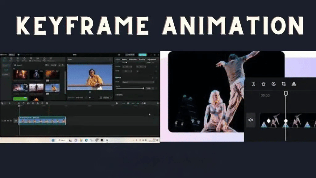
Task: Switch to the Adjustment tab in the properties panel
Action: pyautogui.click(x=152, y=60)
